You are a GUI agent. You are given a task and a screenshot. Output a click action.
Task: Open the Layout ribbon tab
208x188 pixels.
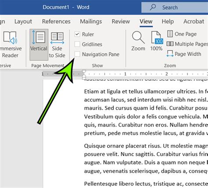[x=23, y=21]
